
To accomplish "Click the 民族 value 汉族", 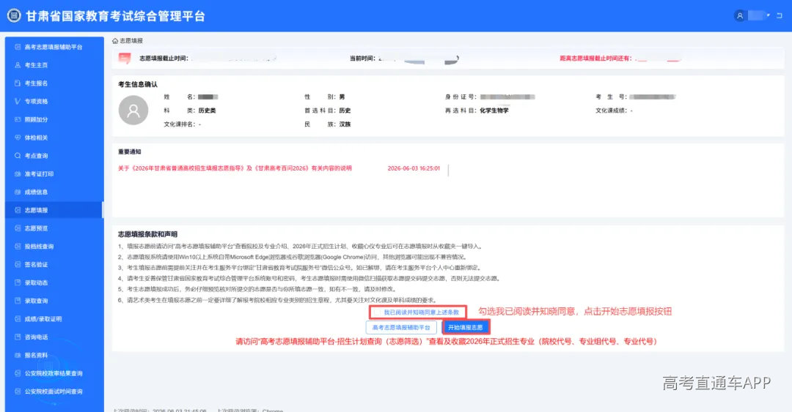I will pyautogui.click(x=345, y=124).
